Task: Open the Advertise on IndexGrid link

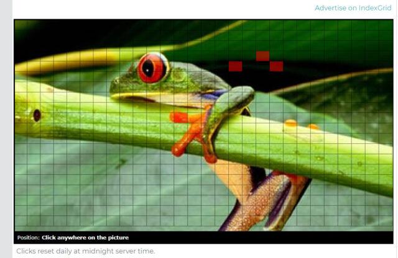Action: [x=353, y=8]
